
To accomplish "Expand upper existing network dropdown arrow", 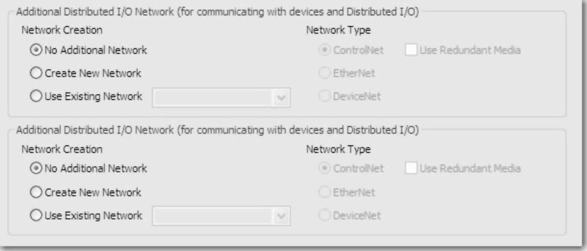I will pos(282,97).
